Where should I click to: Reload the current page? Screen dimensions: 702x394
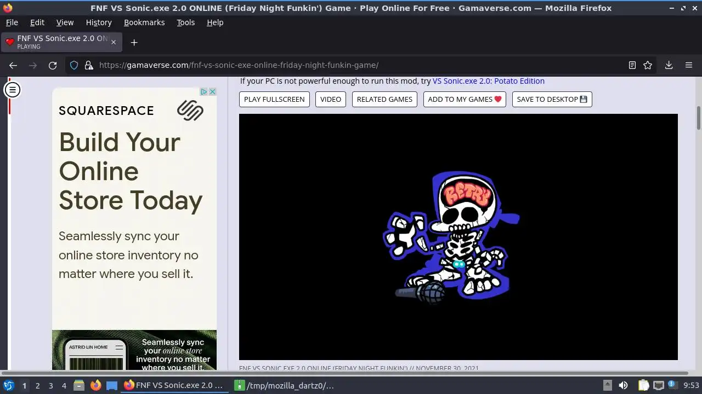53,65
